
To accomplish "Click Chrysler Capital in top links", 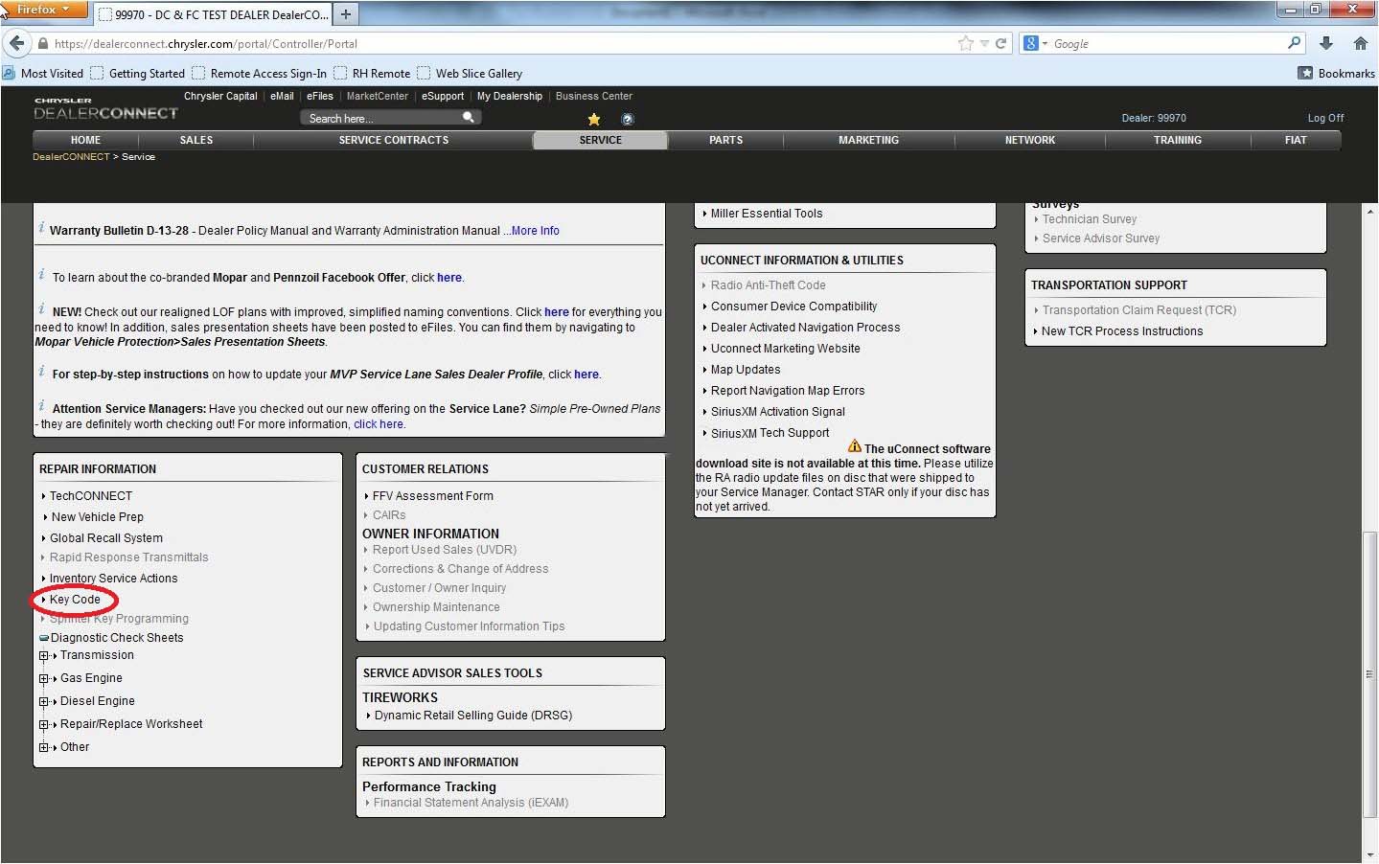I will coord(220,96).
